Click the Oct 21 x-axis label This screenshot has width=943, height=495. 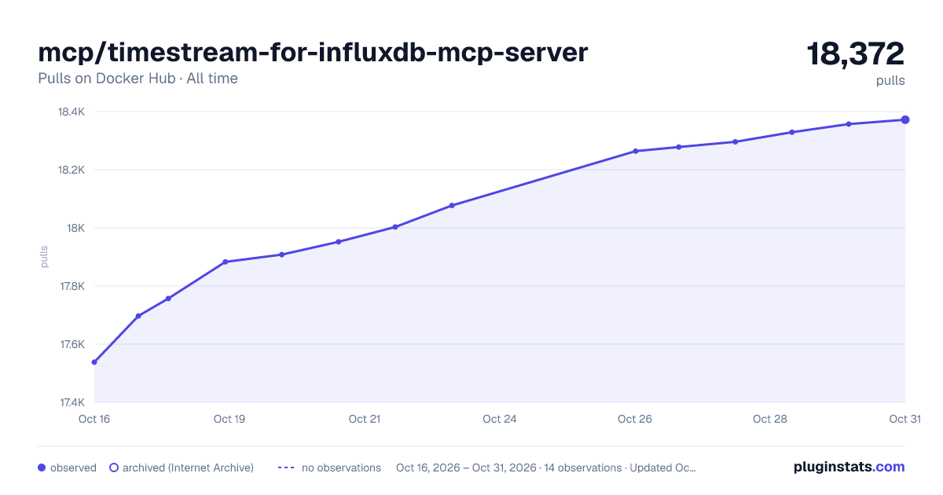pos(365,419)
